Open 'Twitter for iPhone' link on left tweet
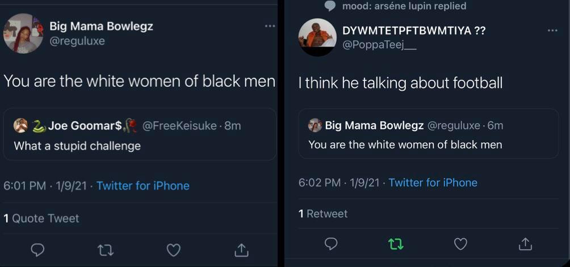 (x=143, y=185)
